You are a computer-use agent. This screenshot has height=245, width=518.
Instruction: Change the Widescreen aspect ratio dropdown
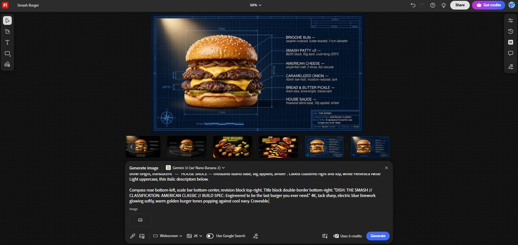167,236
